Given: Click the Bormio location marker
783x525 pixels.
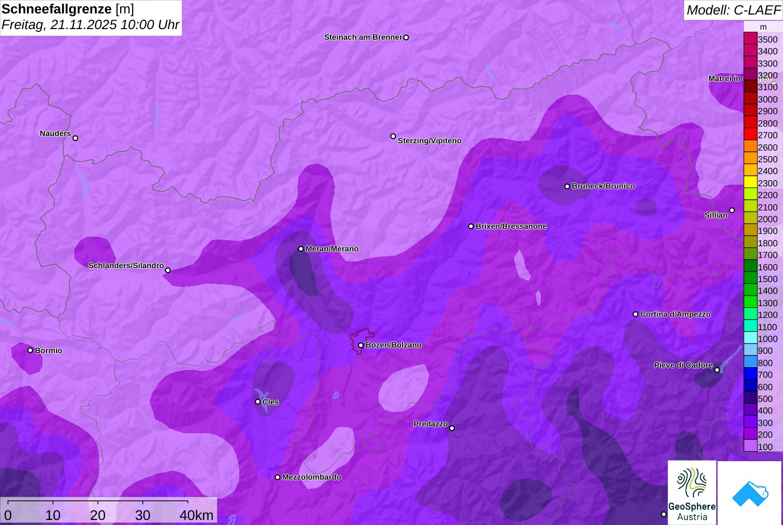Looking at the screenshot, I should point(30,350).
